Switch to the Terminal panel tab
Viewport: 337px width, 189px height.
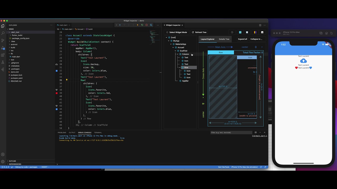(x=98, y=133)
